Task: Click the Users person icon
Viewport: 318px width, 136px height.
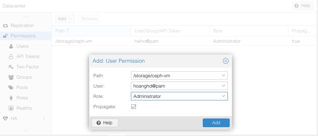Action: point(11,46)
